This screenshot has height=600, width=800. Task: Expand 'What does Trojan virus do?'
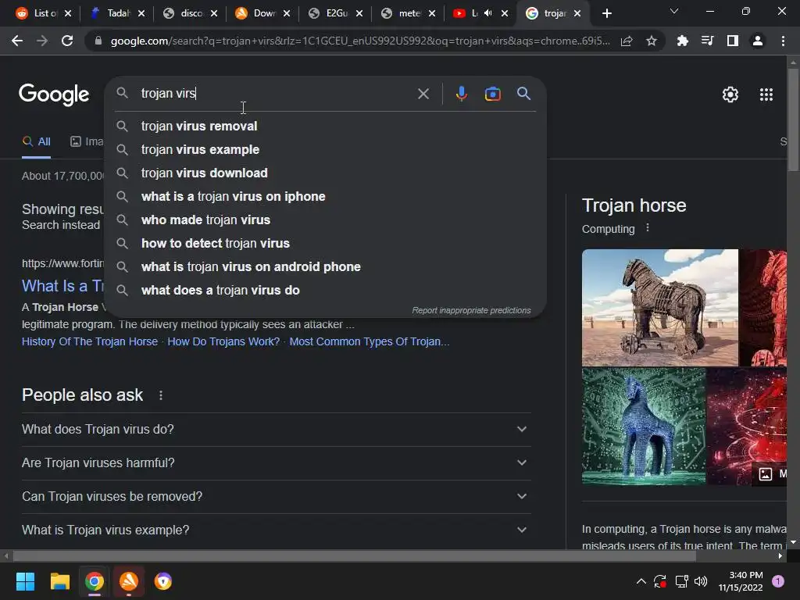point(276,430)
